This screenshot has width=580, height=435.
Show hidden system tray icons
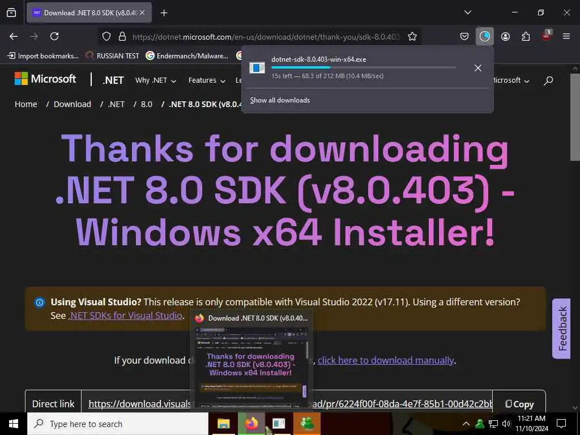point(466,424)
